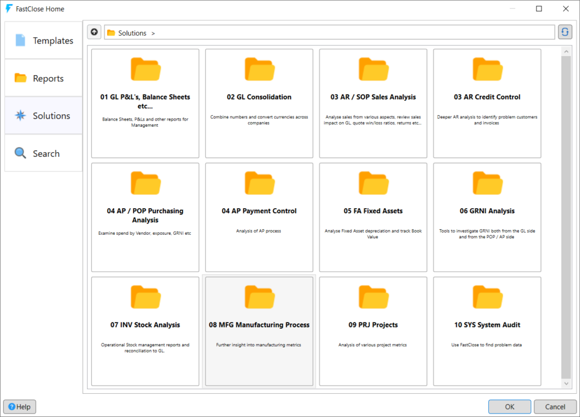This screenshot has width=580, height=417.
Task: Click description 'Analysis of AP process'
Action: 258,231
